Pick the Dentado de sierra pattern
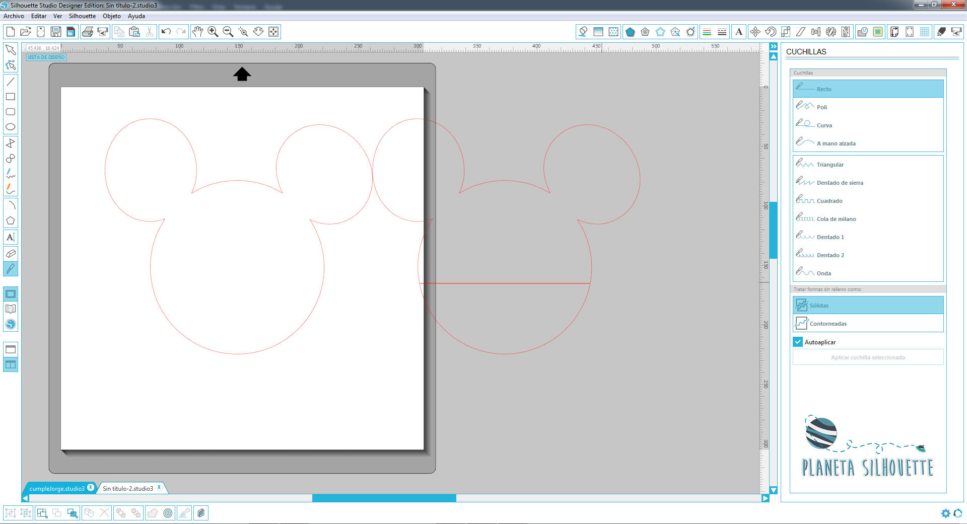The image size is (967, 524). pyautogui.click(x=868, y=182)
